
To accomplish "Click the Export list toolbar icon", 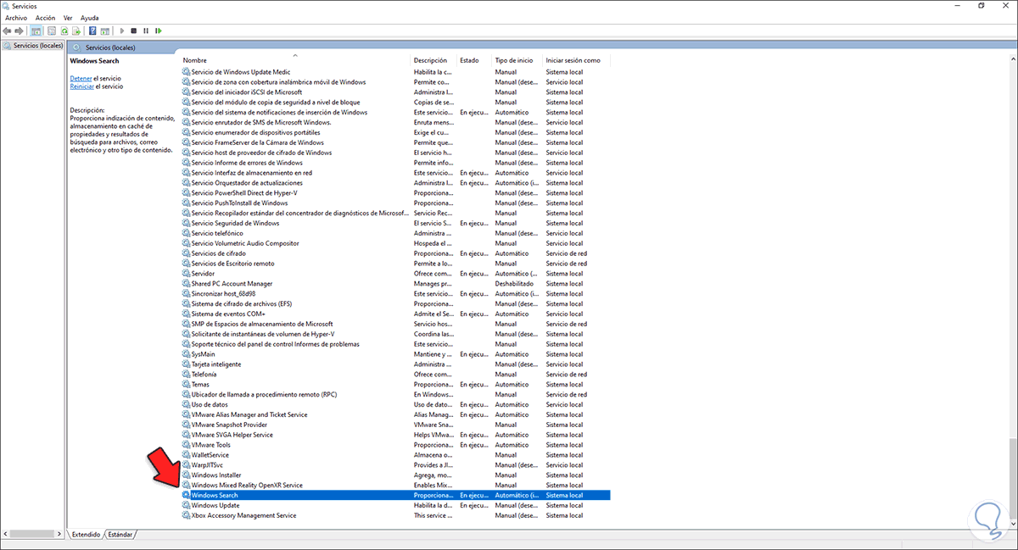I will point(76,31).
